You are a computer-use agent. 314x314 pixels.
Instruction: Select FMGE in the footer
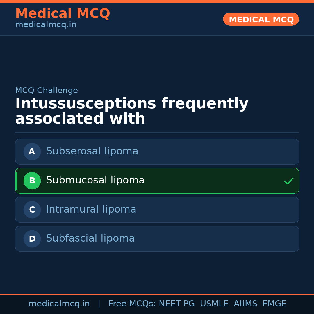(x=274, y=304)
